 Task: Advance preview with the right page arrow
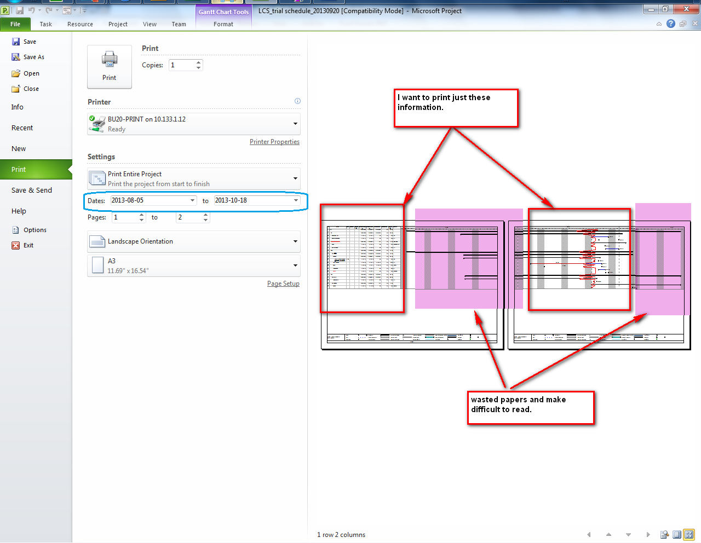click(x=648, y=534)
